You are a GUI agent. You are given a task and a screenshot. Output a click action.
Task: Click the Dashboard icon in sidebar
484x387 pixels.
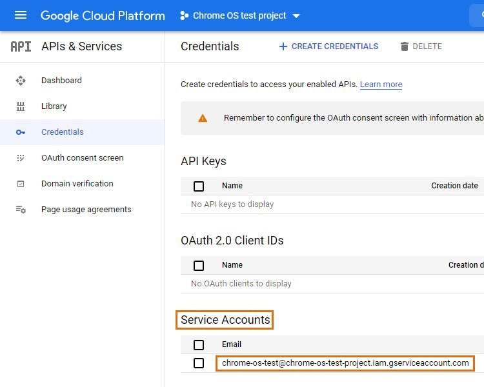point(21,81)
